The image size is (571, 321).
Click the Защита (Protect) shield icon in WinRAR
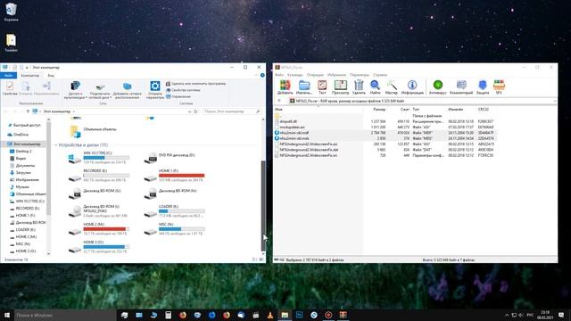click(x=483, y=87)
